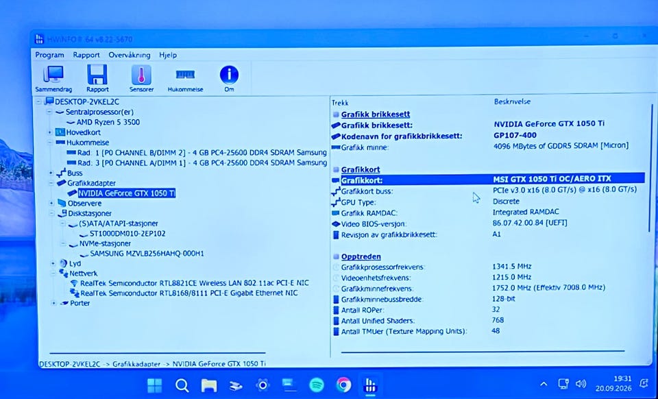Select the Rad: 1 DIMM 2 memory row
The width and height of the screenshot is (658, 399).
[202, 152]
